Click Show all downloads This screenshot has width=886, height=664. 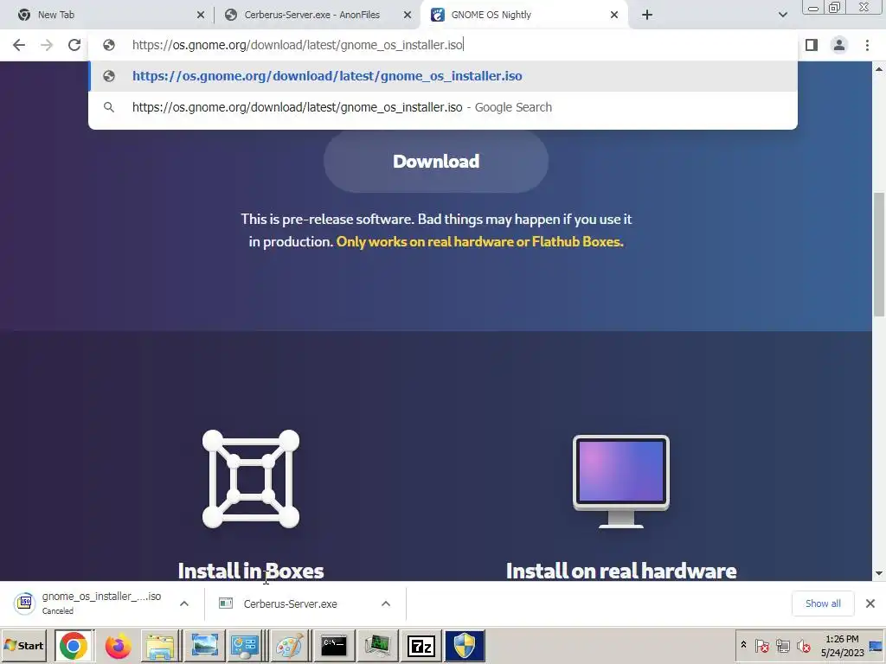click(823, 603)
